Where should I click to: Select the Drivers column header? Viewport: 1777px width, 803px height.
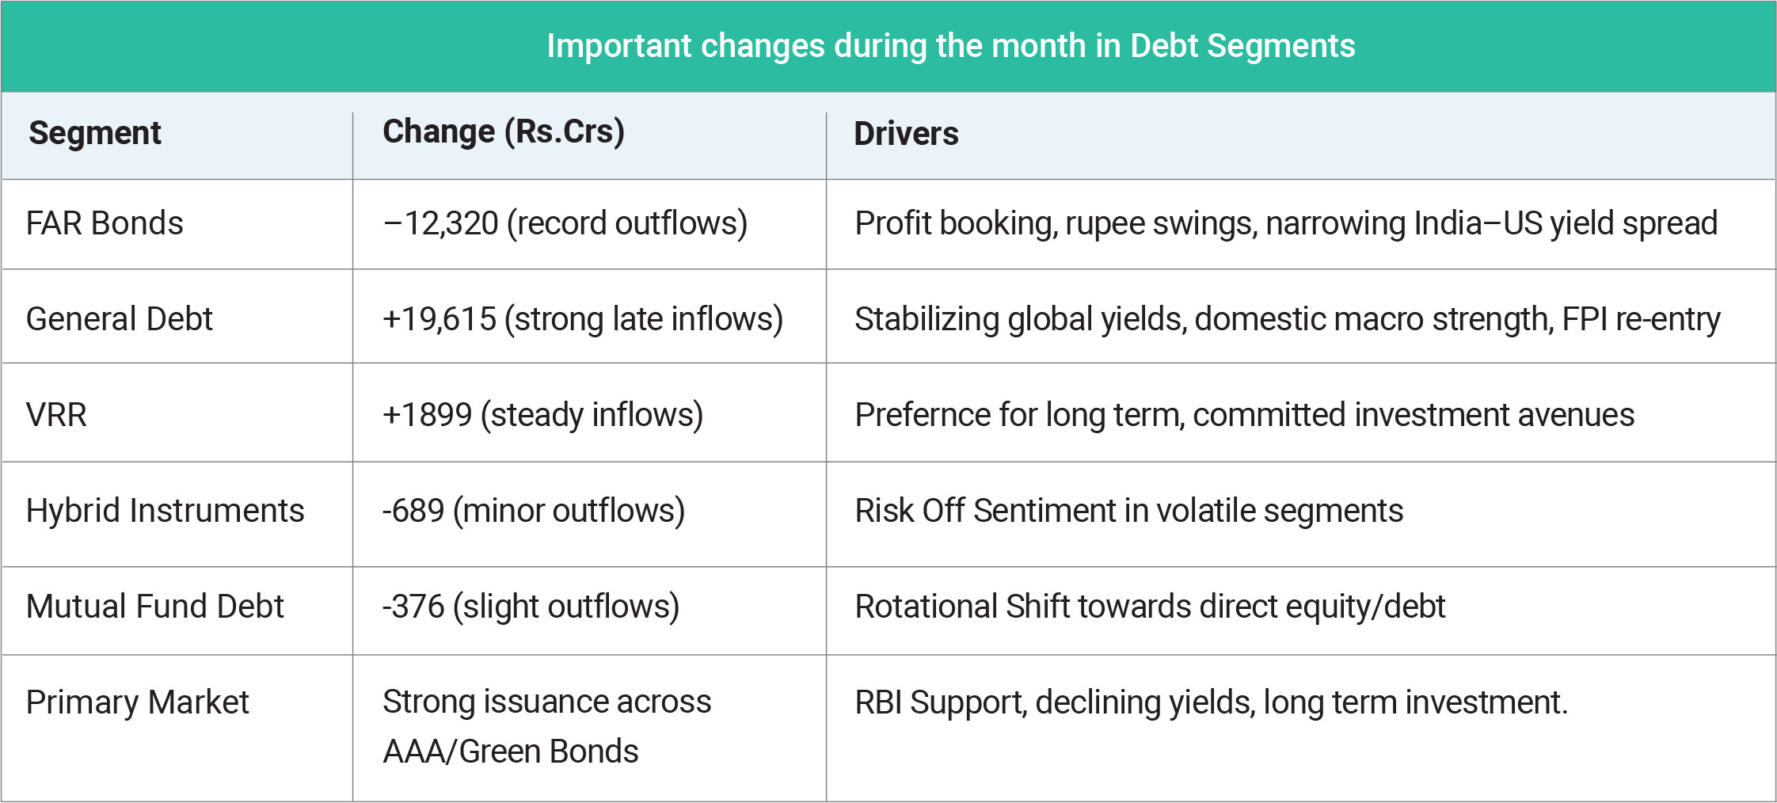click(x=906, y=134)
